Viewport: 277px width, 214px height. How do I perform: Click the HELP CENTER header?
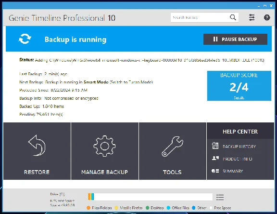point(240,132)
